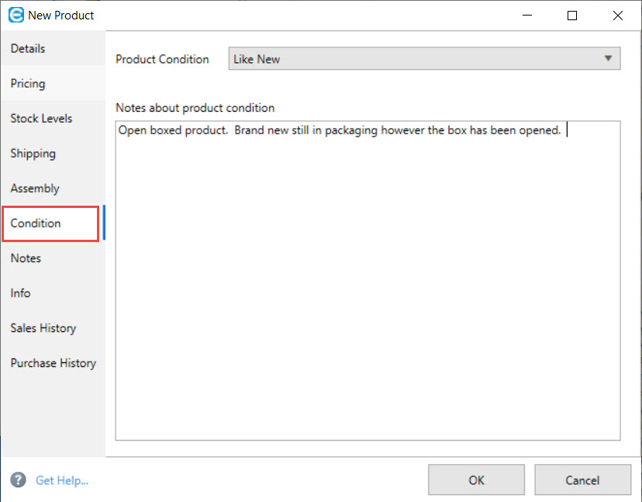The image size is (642, 502).
Task: Click the blue question mark help icon
Action: coord(19,480)
